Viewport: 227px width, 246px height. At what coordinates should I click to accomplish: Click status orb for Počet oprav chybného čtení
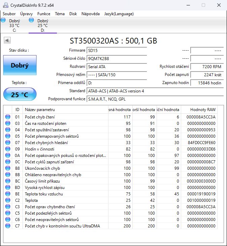point(8,207)
